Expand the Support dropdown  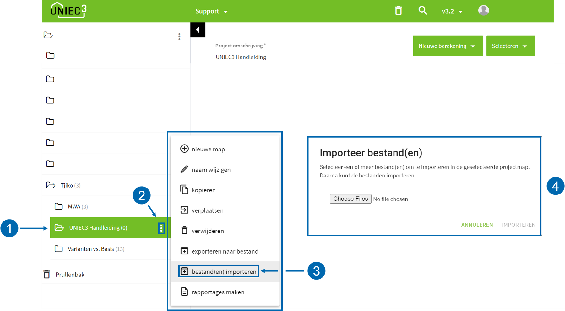point(211,11)
